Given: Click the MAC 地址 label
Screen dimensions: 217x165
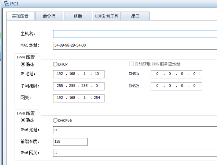Looking at the screenshot, I should point(30,45).
